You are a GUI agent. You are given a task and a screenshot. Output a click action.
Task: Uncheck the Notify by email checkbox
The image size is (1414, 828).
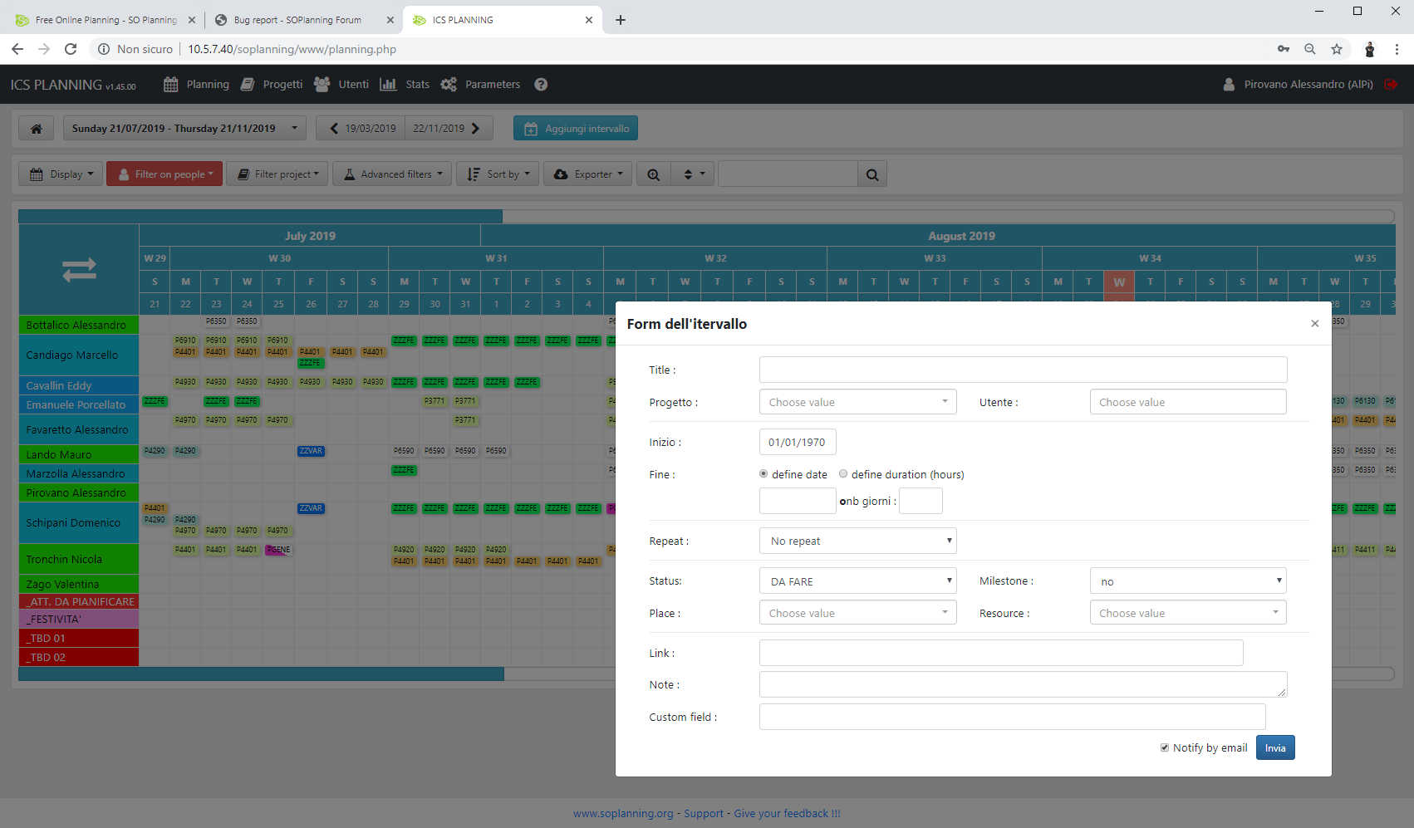[1165, 747]
